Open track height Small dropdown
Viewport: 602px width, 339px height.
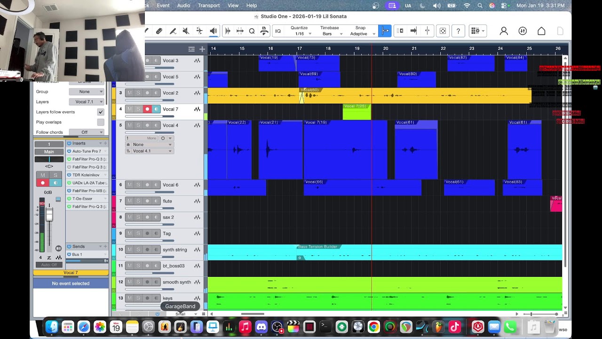(x=184, y=314)
